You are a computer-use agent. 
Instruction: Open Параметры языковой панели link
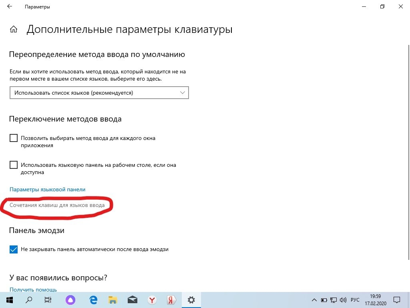tap(47, 189)
